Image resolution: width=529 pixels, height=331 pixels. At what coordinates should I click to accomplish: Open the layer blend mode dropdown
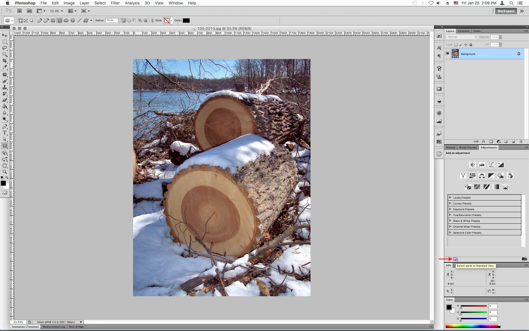click(x=462, y=37)
